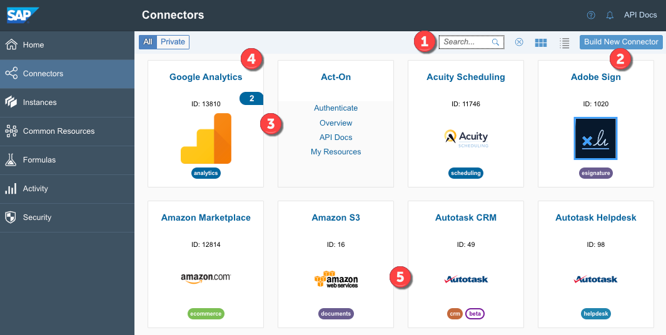Viewport: 666px width, 335px height.
Task: Open Common Resources section
Action: coord(58,131)
